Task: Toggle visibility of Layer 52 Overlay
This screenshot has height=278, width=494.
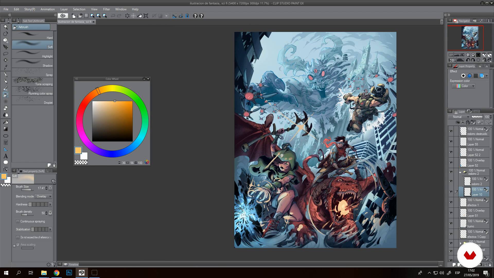Action: [x=451, y=163]
